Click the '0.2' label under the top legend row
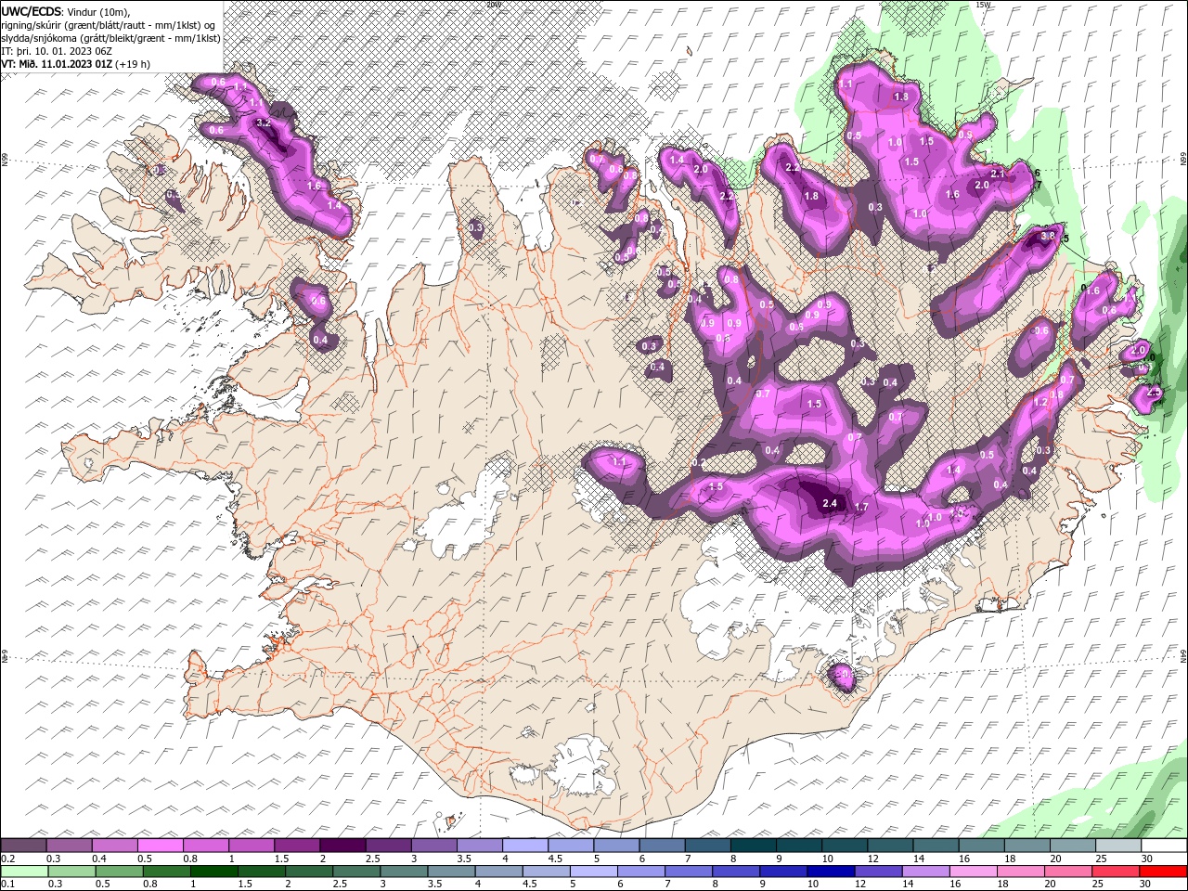This screenshot has height=891, width=1188. (7, 859)
